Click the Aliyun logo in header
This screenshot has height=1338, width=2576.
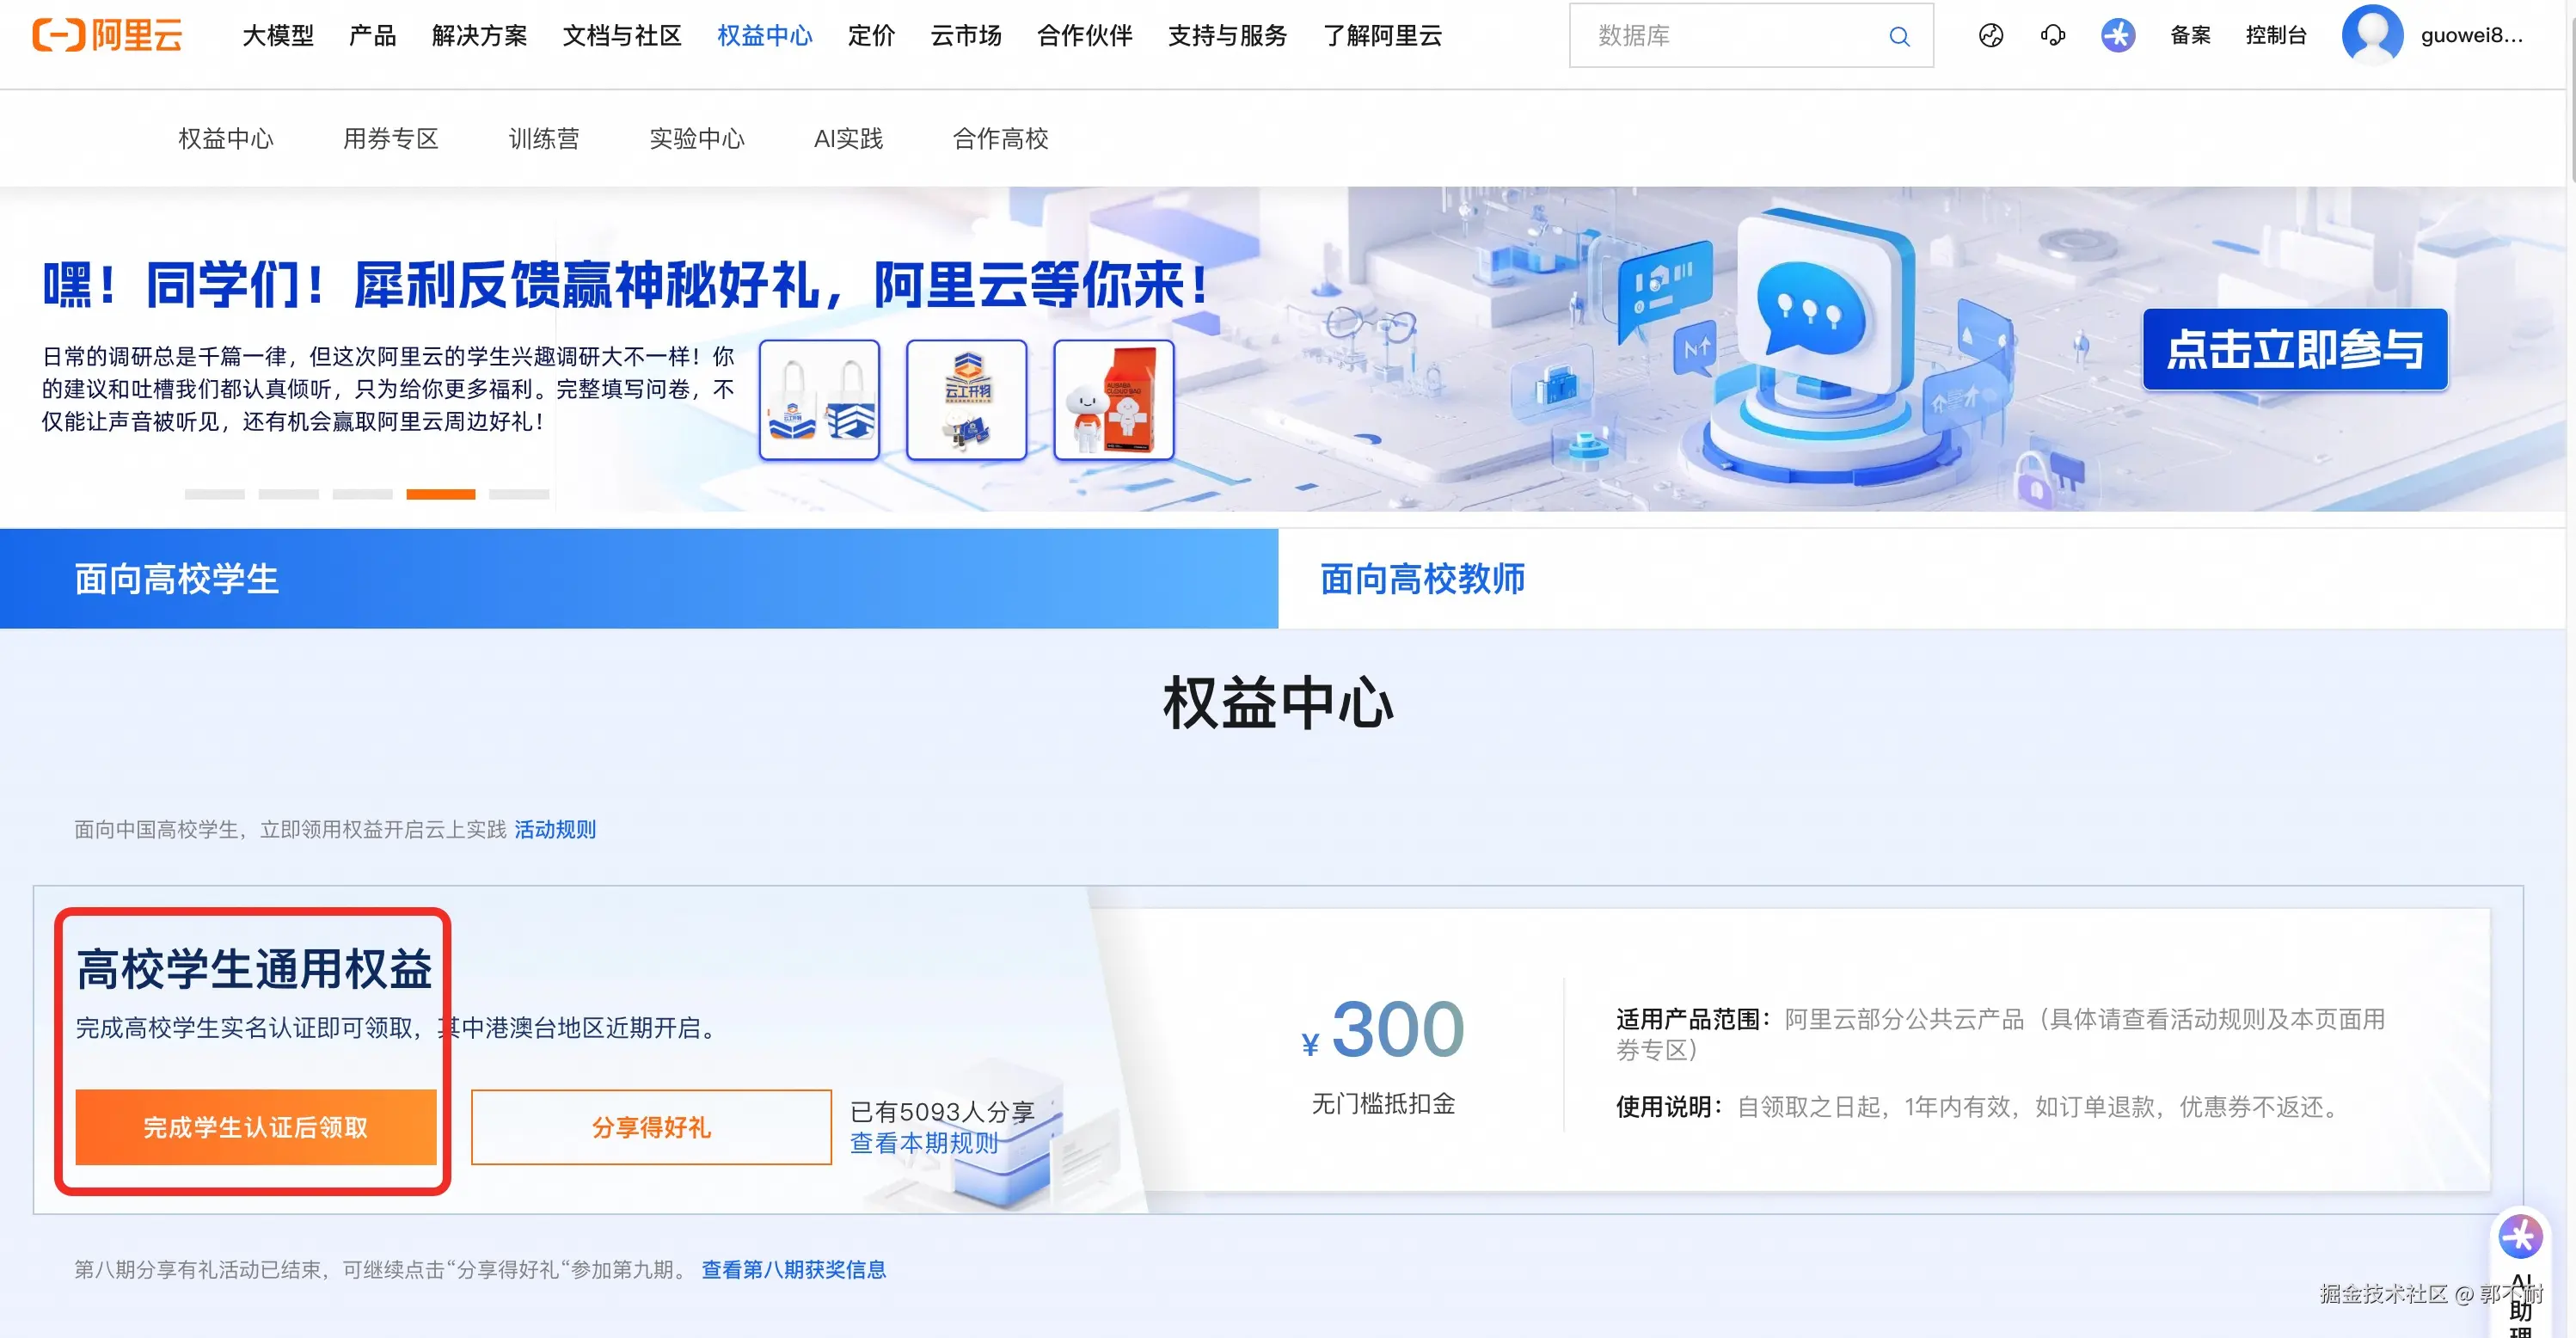[x=107, y=35]
